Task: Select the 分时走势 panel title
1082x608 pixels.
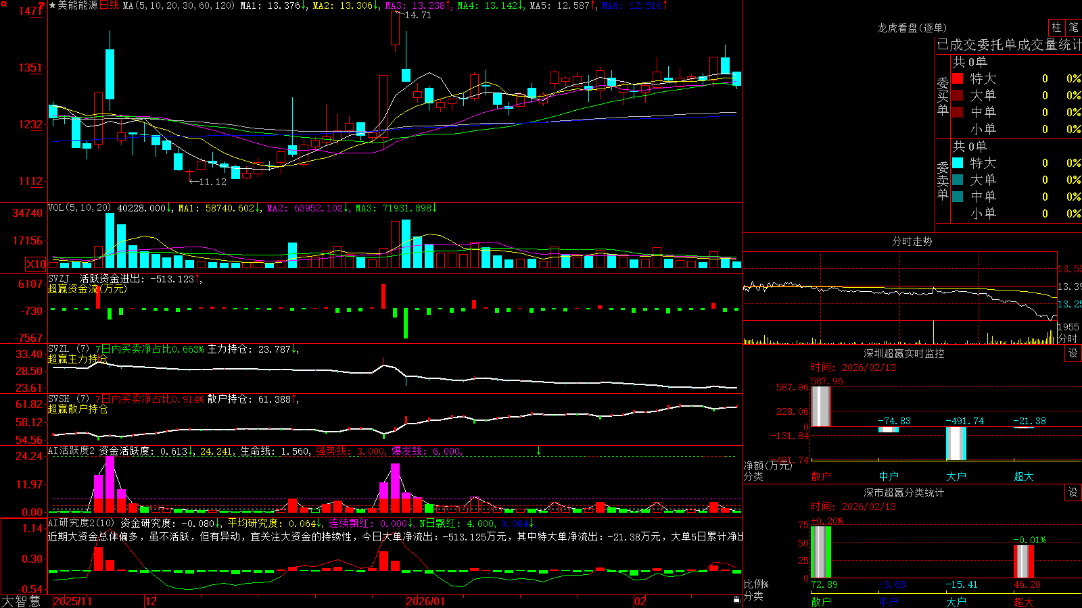Action: [912, 241]
